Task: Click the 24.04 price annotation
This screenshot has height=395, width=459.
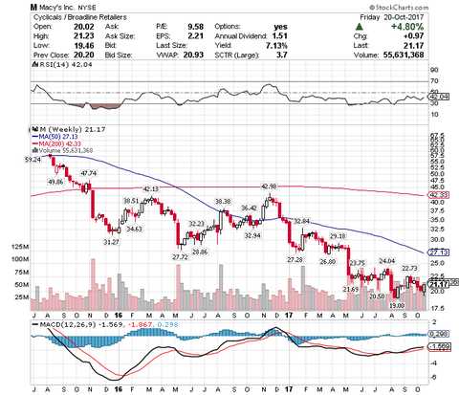Action: click(386, 261)
